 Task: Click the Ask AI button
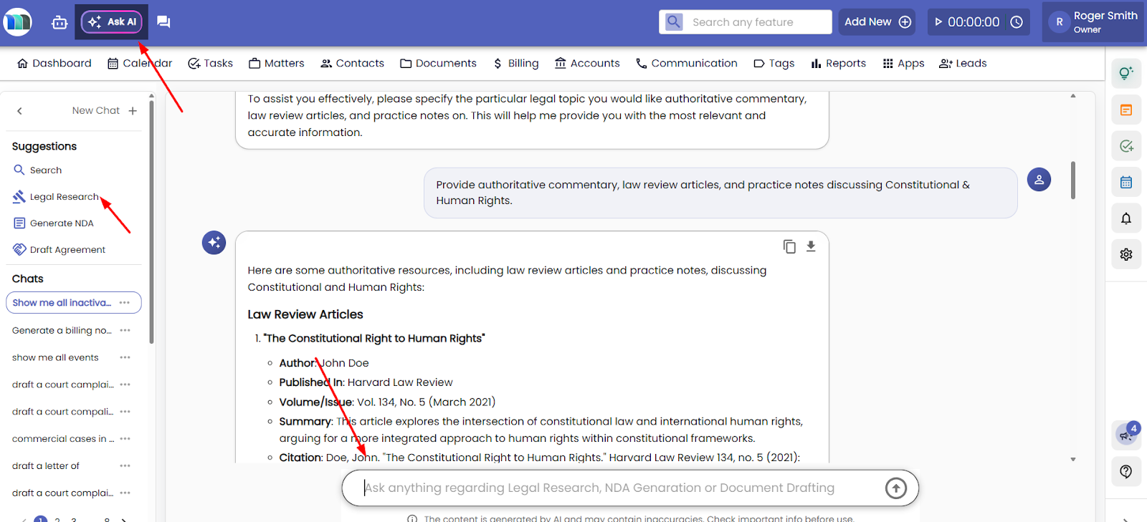[x=113, y=22]
